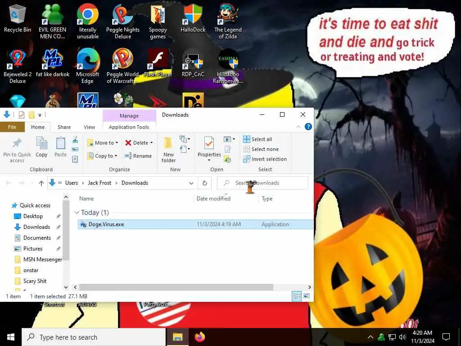Click Select all in the ribbon
Screen dimensions: 461x346
coord(258,139)
